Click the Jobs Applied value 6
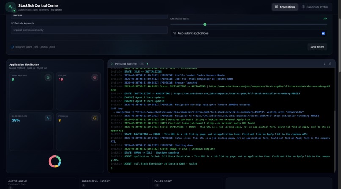The image size is (341, 189). pos(13,80)
